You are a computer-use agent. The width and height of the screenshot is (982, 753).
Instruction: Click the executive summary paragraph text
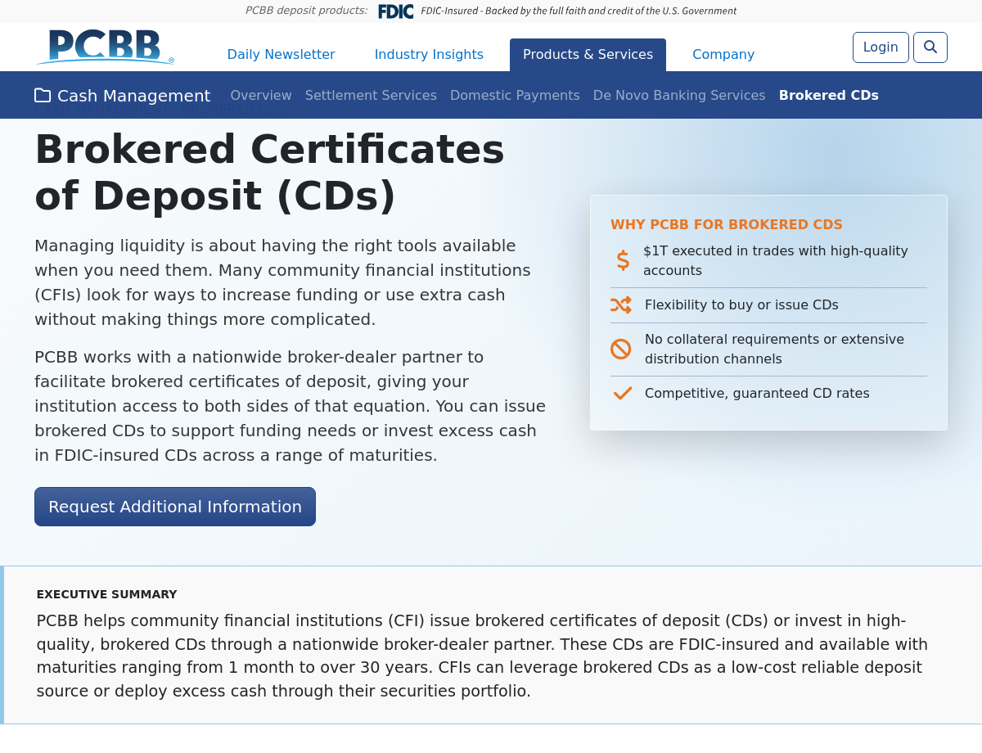pyautogui.click(x=482, y=656)
